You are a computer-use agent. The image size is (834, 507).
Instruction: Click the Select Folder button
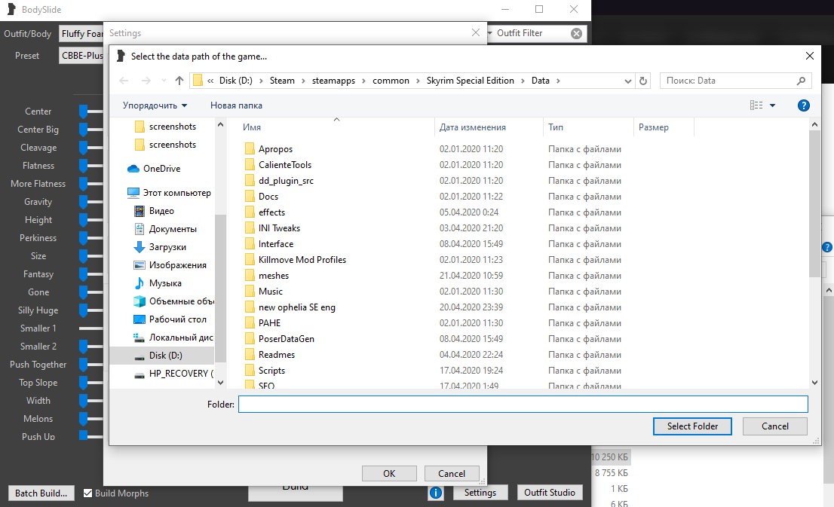692,426
